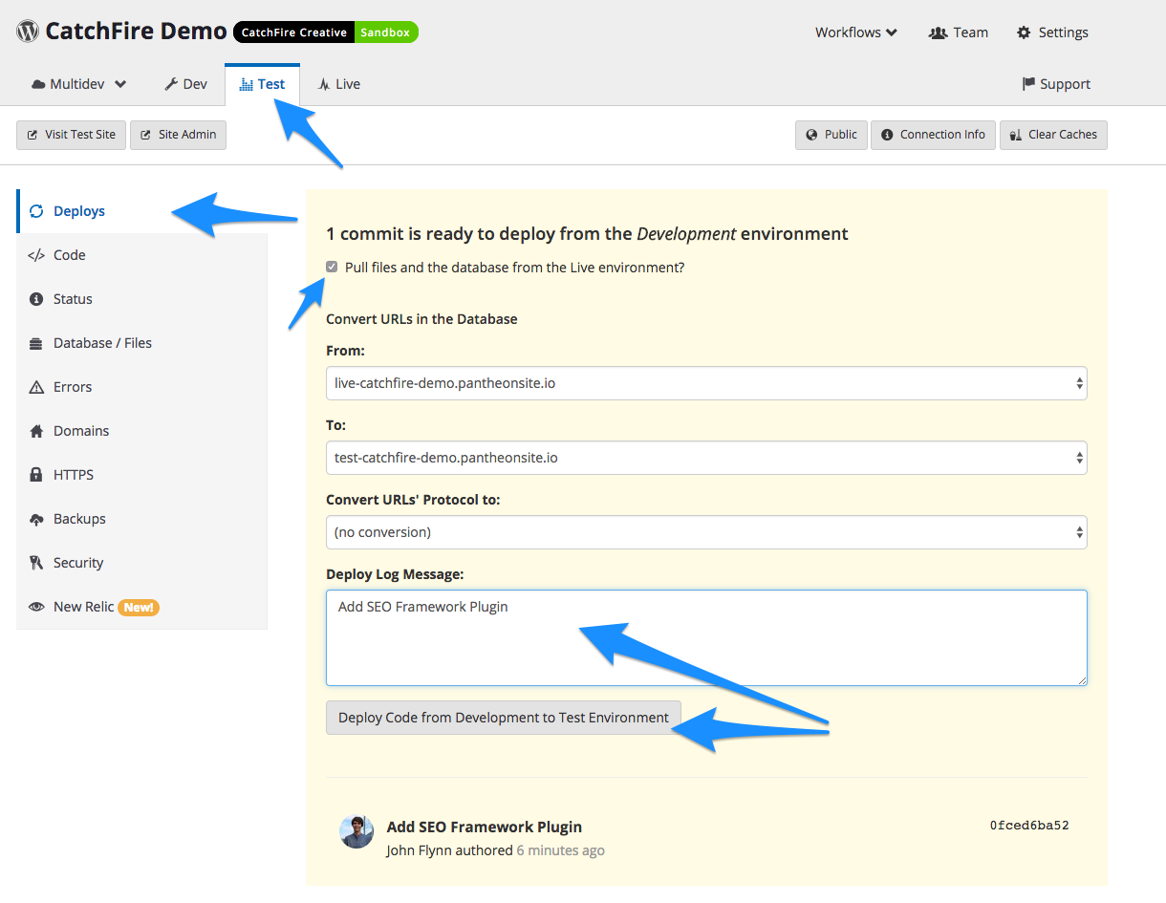The width and height of the screenshot is (1166, 903).
Task: Click the New Relic eye icon
Action: pyautogui.click(x=36, y=607)
